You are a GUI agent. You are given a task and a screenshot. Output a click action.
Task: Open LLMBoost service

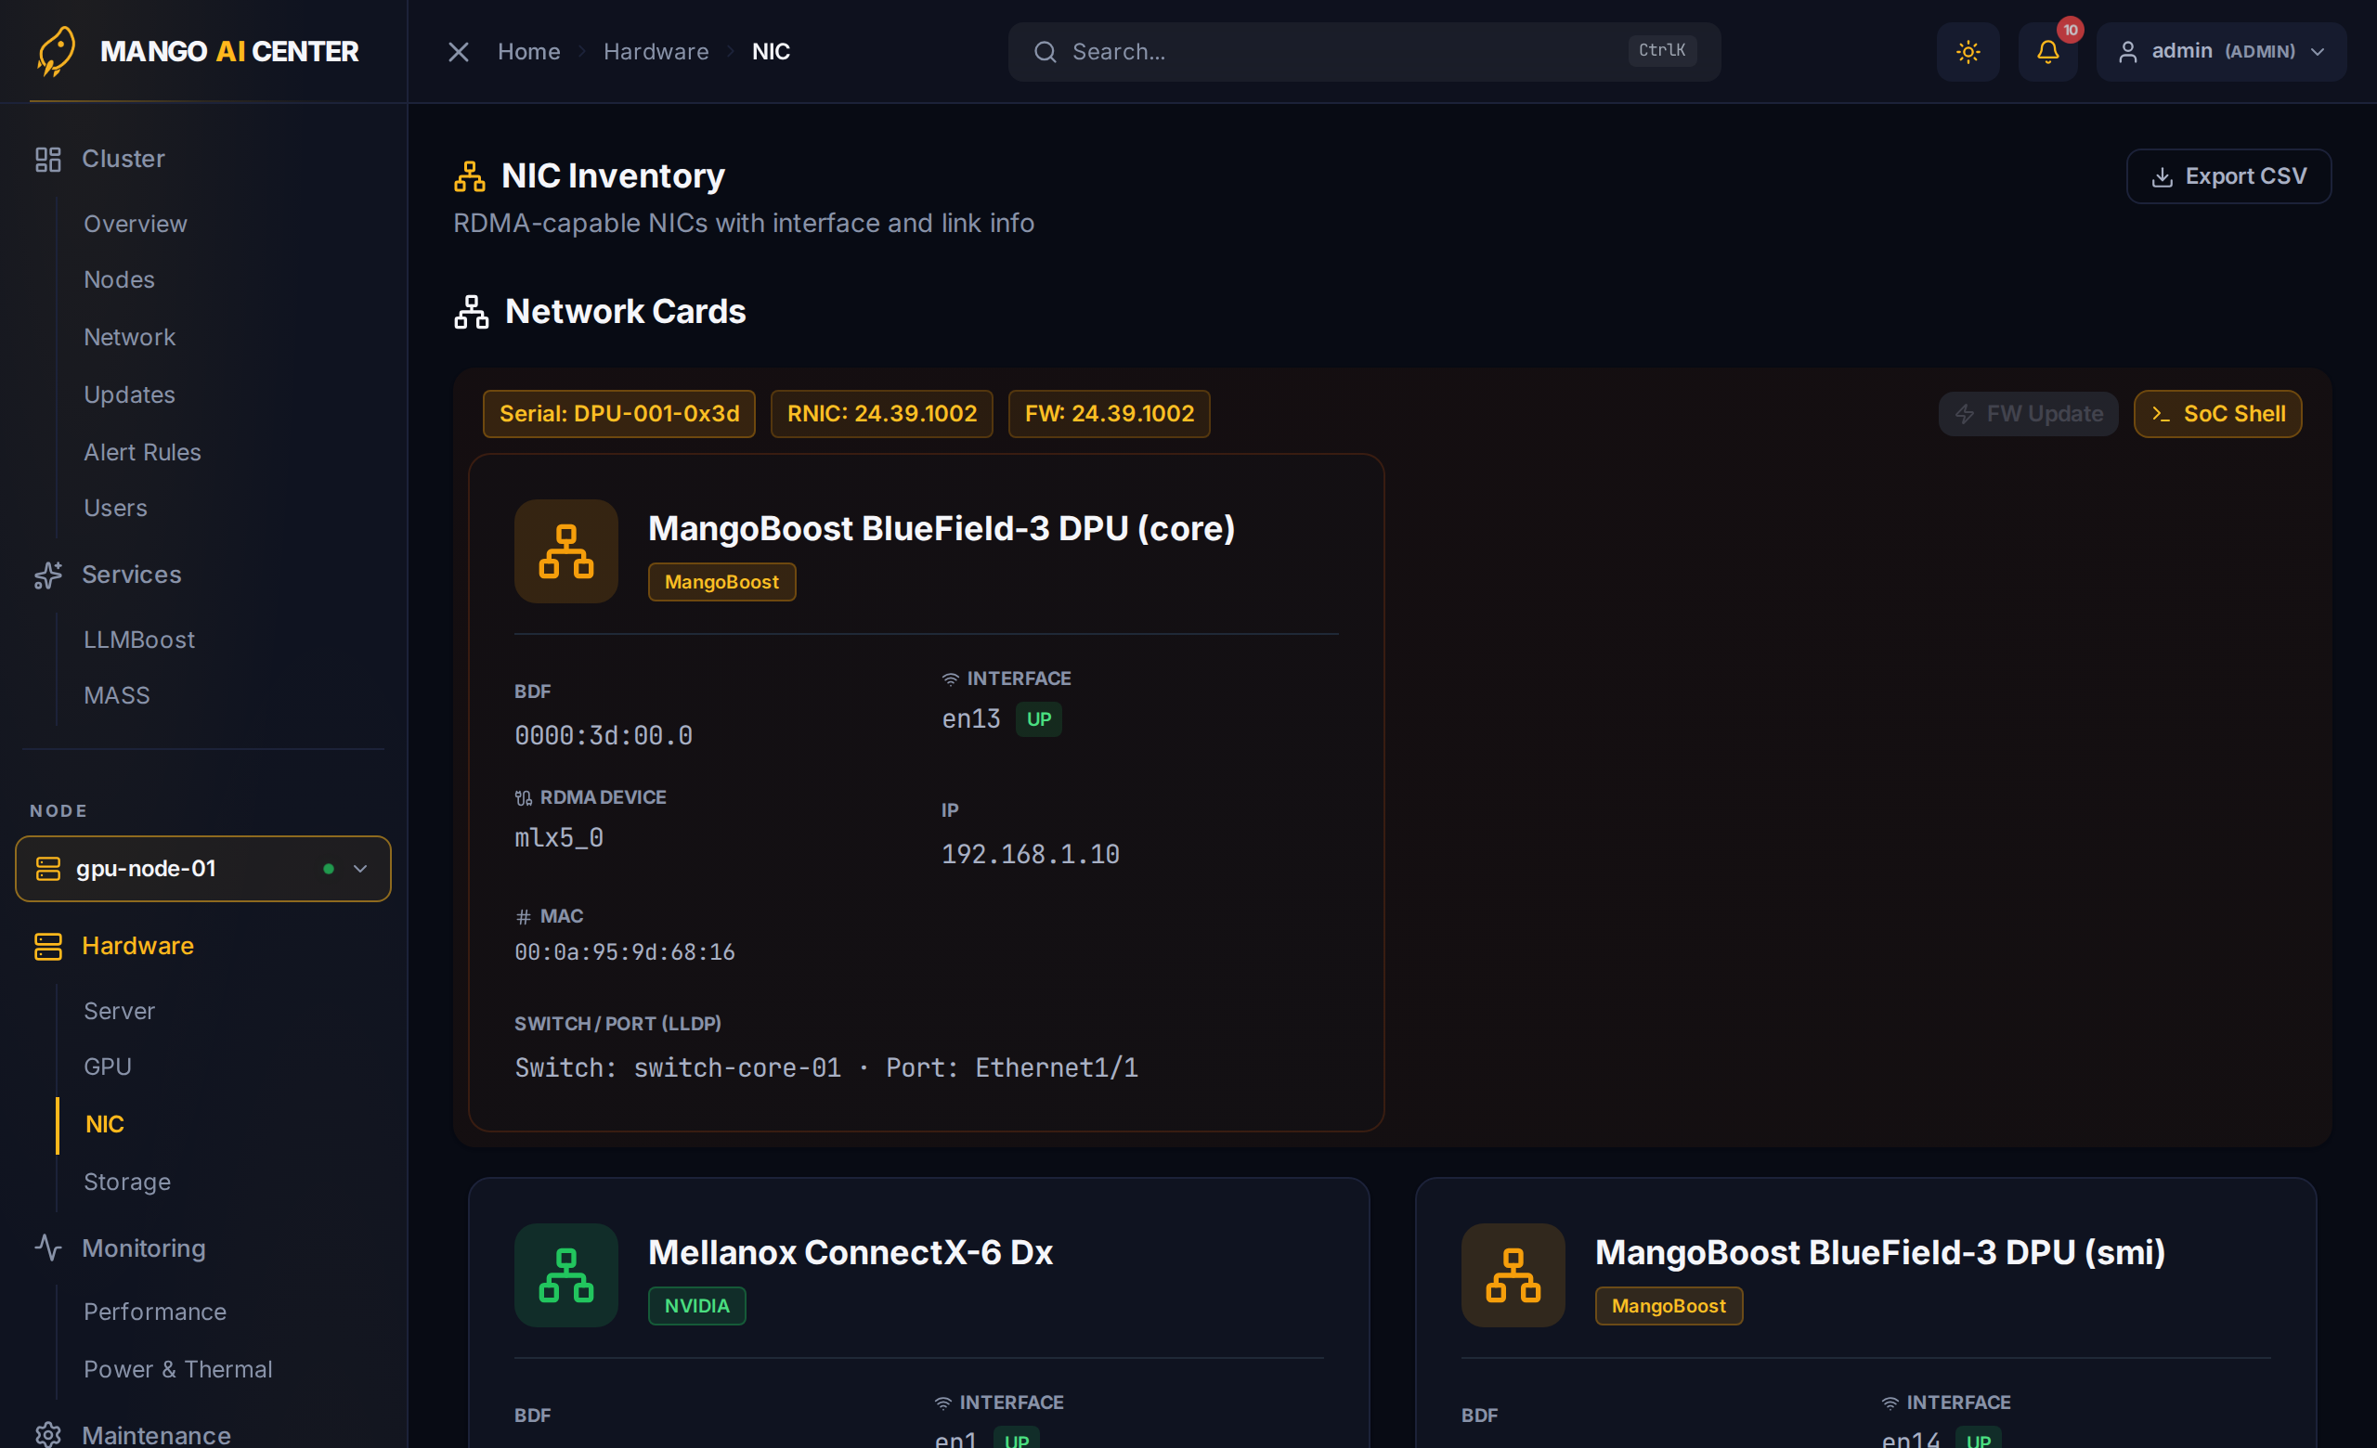[x=139, y=640]
